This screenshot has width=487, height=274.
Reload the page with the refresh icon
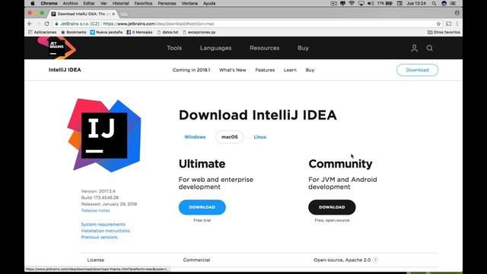pos(46,24)
